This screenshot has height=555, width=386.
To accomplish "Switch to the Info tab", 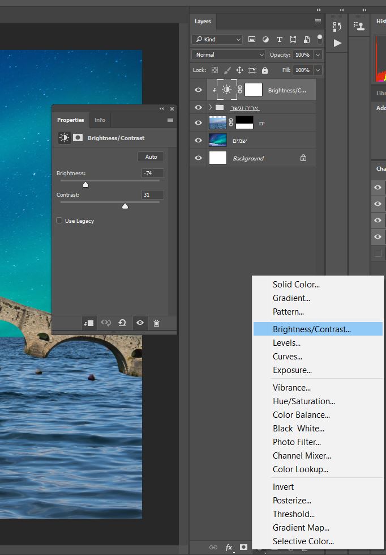I will point(100,120).
